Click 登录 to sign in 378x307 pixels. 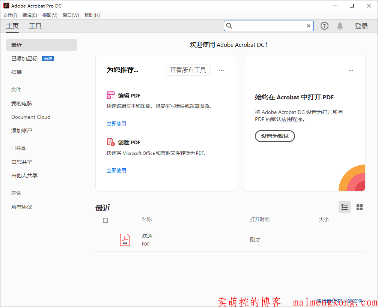361,26
